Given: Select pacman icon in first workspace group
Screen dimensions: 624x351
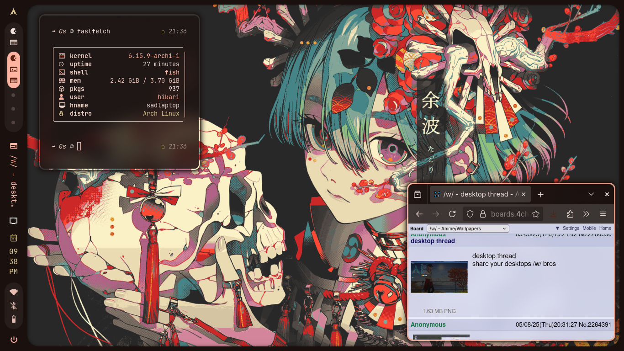Looking at the screenshot, I should (14, 31).
